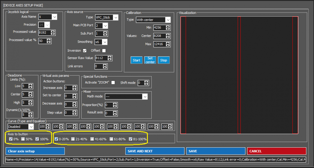
Task: Enable the Offset checkbox
Action: click(x=104, y=51)
